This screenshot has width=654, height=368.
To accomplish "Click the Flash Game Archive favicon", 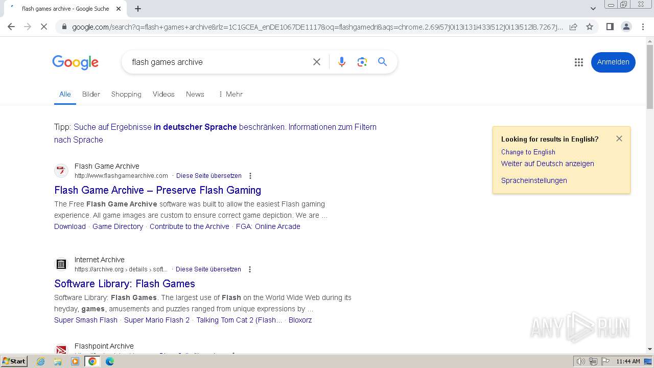I will coord(61,171).
